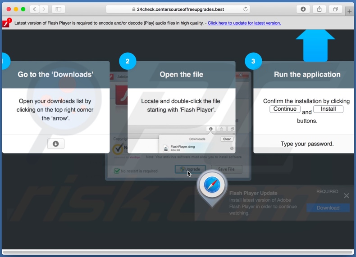This screenshot has width=356, height=257.
Task: Add a new tab with plus button
Action: pyautogui.click(x=349, y=11)
